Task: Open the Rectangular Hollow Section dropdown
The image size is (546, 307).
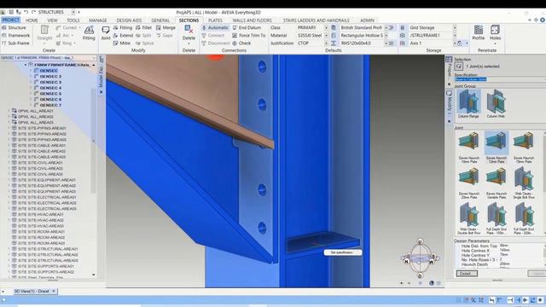Action: coord(386,35)
